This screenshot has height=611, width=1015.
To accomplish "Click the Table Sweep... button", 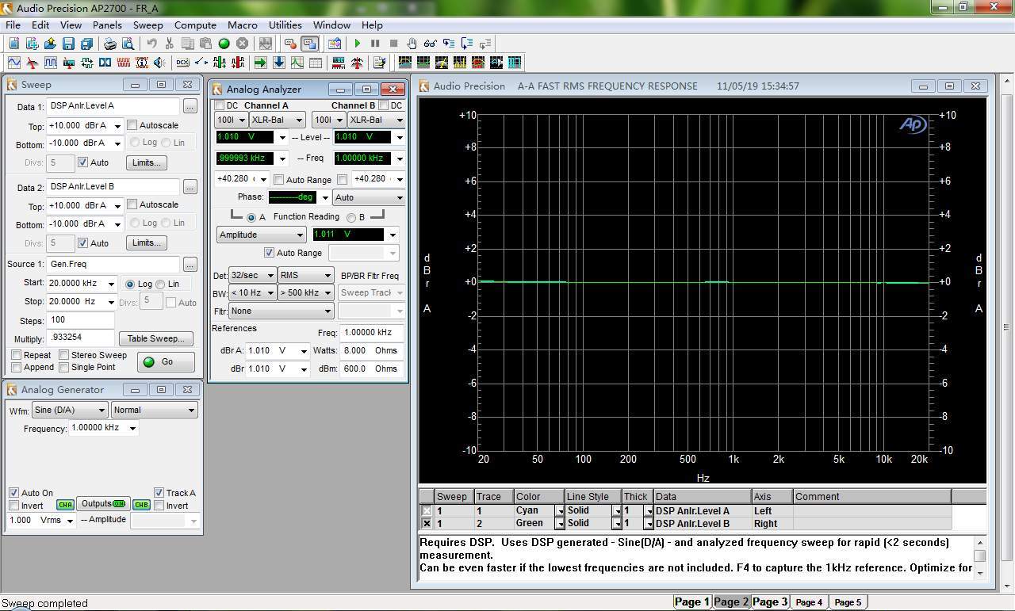I will tap(155, 338).
